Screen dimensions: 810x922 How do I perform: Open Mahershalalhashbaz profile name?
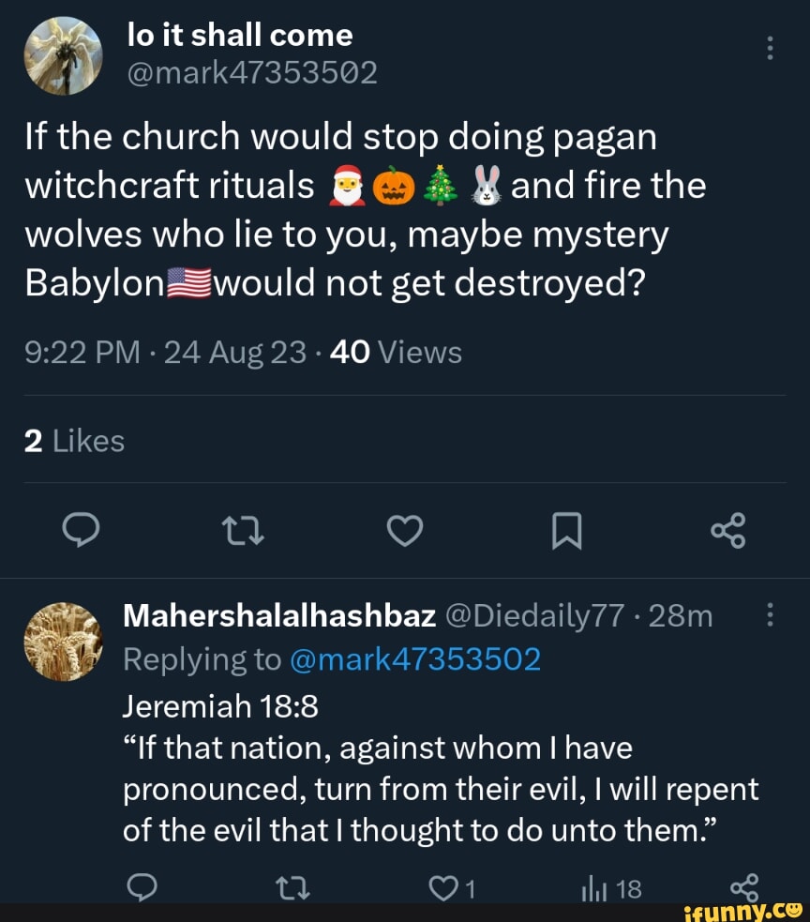(279, 615)
